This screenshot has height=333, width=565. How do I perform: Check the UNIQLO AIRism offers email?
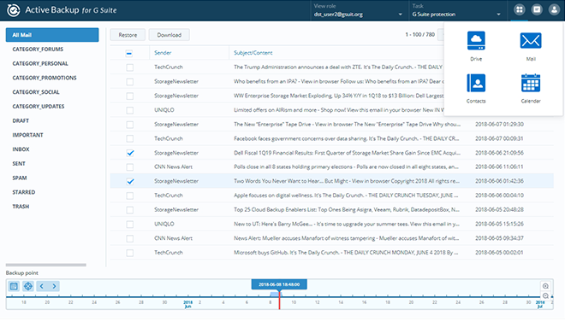(x=130, y=110)
